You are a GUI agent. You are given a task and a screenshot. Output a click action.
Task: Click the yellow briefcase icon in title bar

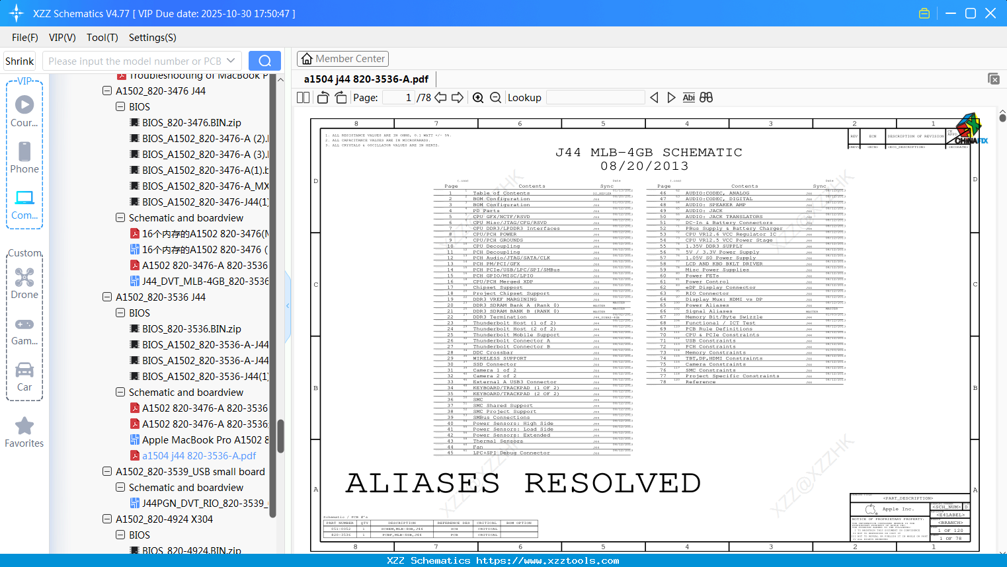[924, 13]
